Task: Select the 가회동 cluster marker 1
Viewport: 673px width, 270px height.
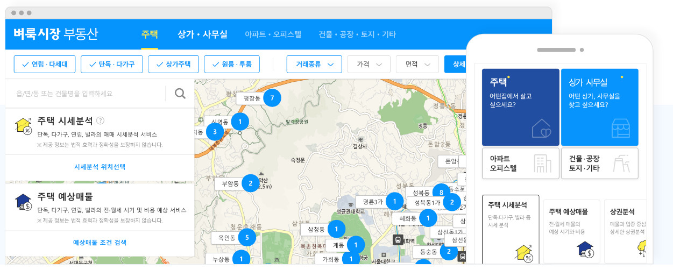Action: [x=351, y=259]
